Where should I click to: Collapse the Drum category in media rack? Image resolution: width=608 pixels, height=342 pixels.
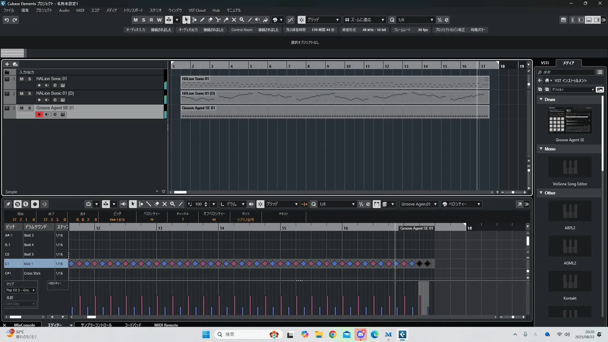point(541,99)
